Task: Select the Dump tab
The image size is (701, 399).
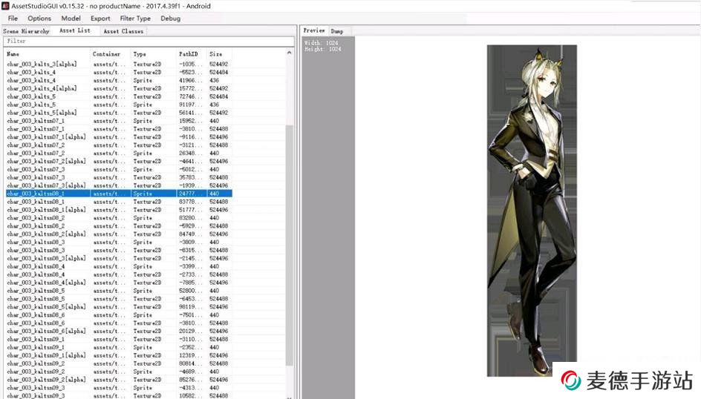Action: [337, 31]
